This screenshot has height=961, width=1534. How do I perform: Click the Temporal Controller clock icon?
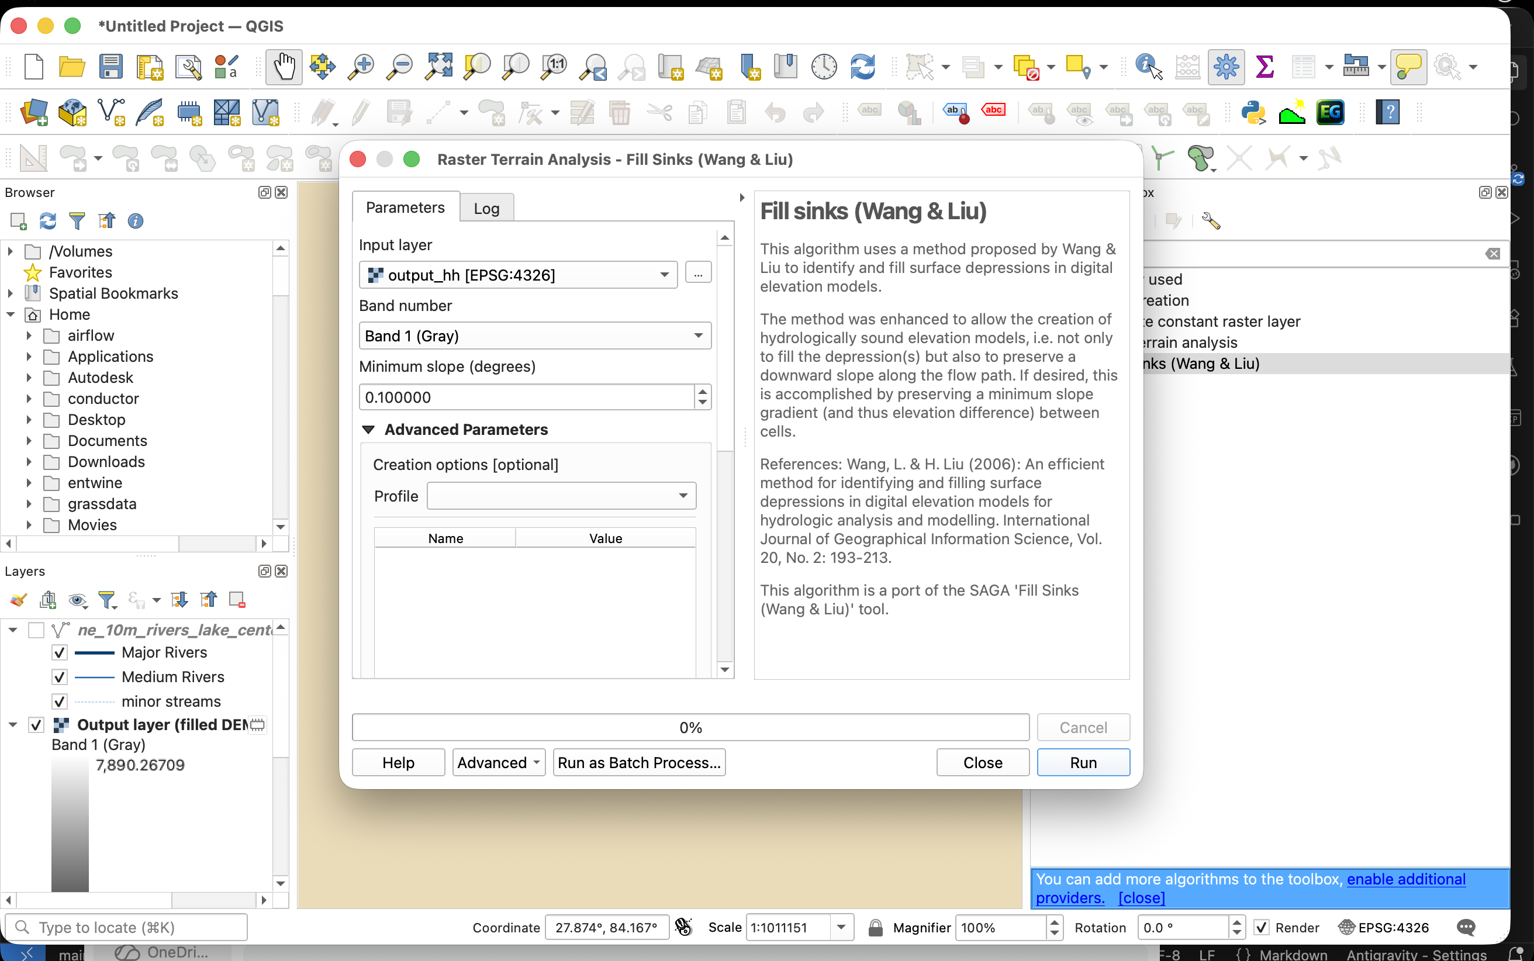(824, 66)
